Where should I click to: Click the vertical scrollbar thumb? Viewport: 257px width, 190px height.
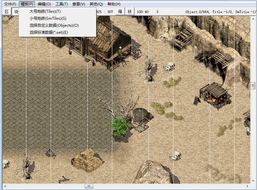coord(253,86)
